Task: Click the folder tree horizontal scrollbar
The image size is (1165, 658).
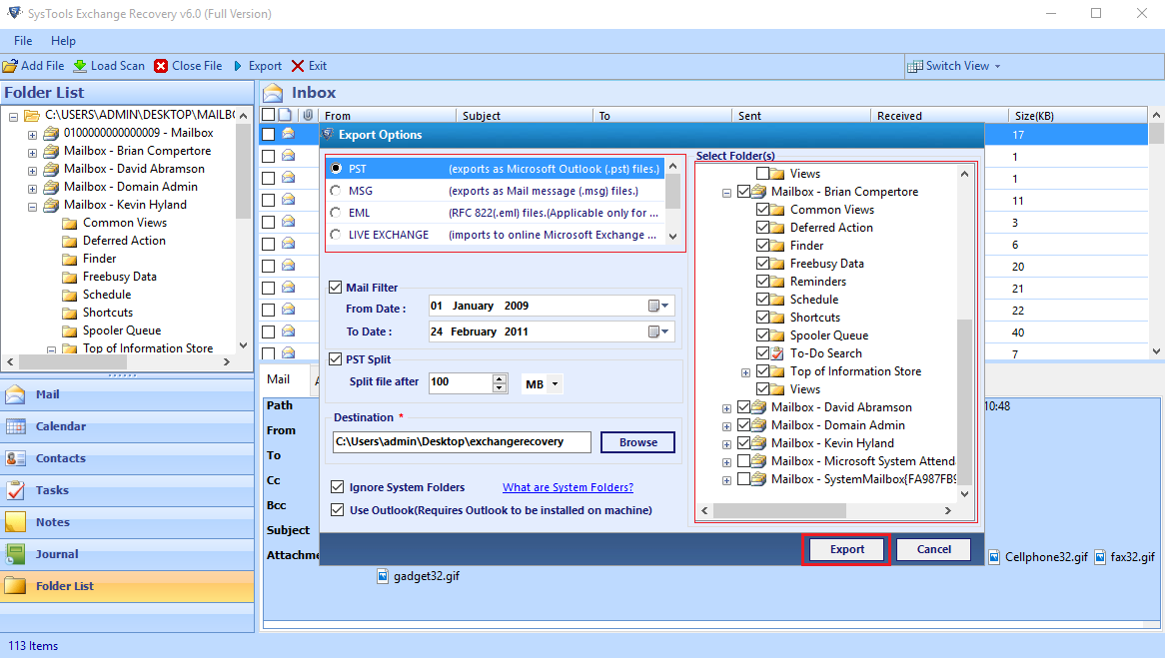Action: point(780,510)
